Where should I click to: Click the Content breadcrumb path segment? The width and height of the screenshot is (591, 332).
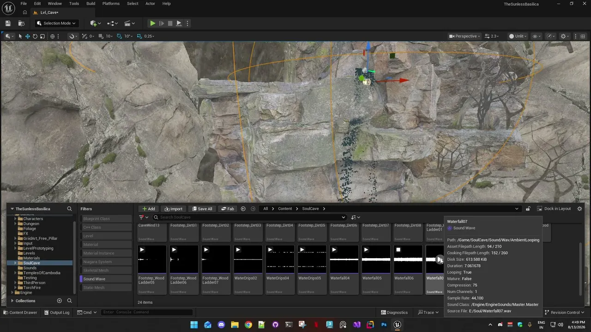[x=285, y=209]
